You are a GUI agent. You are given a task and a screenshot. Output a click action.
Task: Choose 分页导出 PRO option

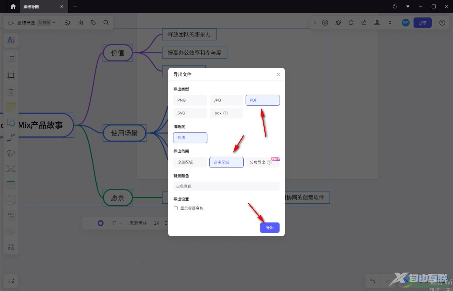coord(263,162)
